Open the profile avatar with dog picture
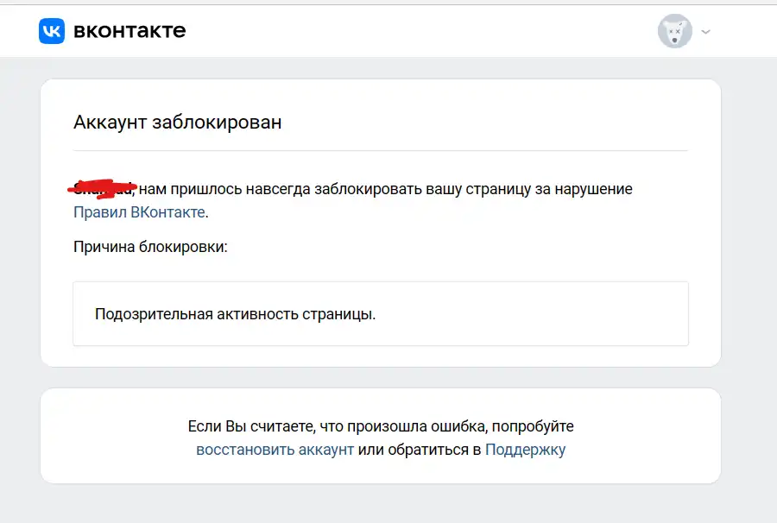The width and height of the screenshot is (777, 523). [674, 31]
